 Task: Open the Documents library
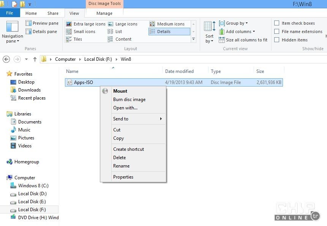[x=26, y=122]
